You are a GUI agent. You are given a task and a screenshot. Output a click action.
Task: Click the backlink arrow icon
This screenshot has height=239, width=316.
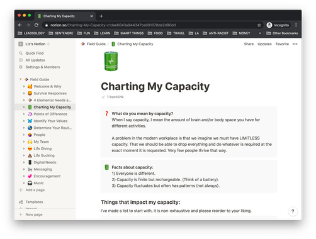tap(103, 97)
